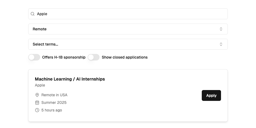Enable the Offers H-1B sponsorship toggle

34,57
